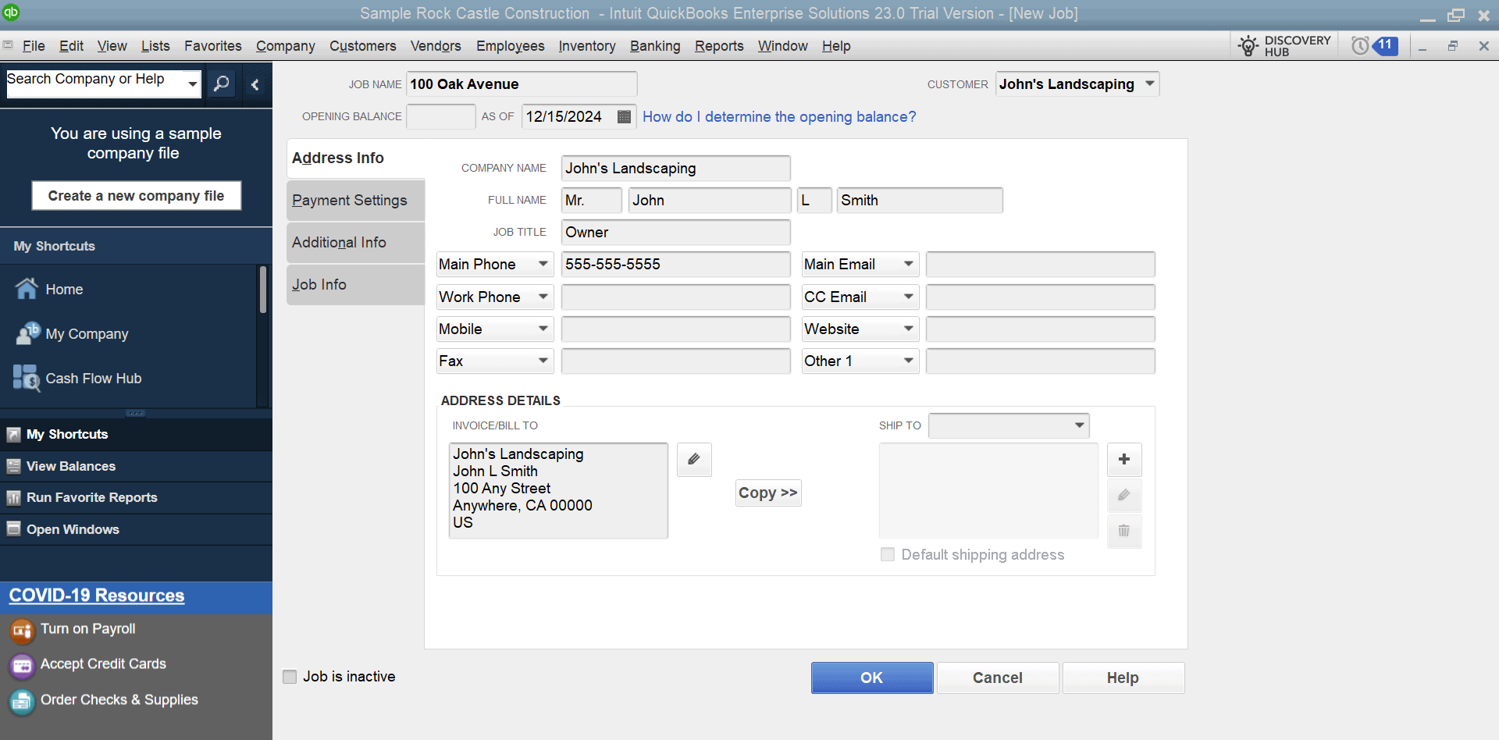This screenshot has height=740, width=1499.
Task: Click the Cancel button
Action: pyautogui.click(x=998, y=678)
